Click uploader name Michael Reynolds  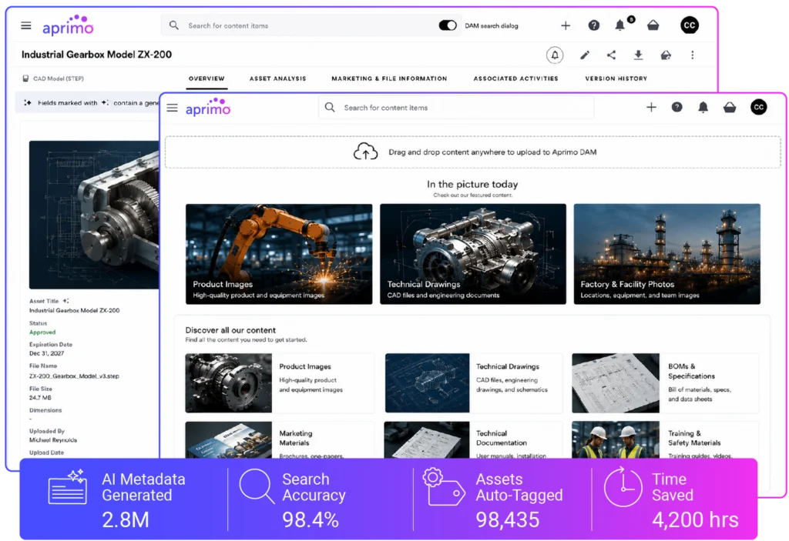[53, 440]
